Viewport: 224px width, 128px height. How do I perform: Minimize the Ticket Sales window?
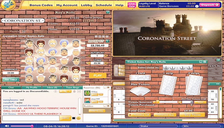201,62
